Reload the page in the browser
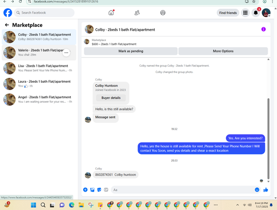Viewport: 277px width, 210px height. (x=20, y=2)
